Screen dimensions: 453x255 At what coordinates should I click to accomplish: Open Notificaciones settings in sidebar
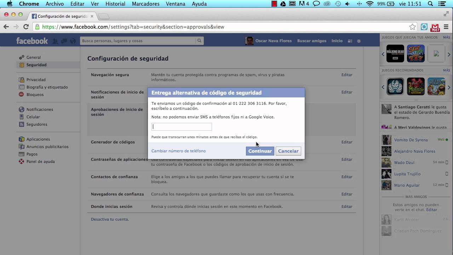click(x=40, y=109)
